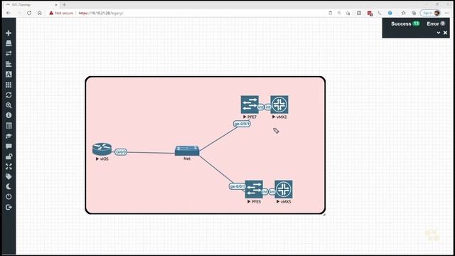Click the pink shape resize handle corner
Viewport: 455px width, 256px height.
tap(324, 215)
